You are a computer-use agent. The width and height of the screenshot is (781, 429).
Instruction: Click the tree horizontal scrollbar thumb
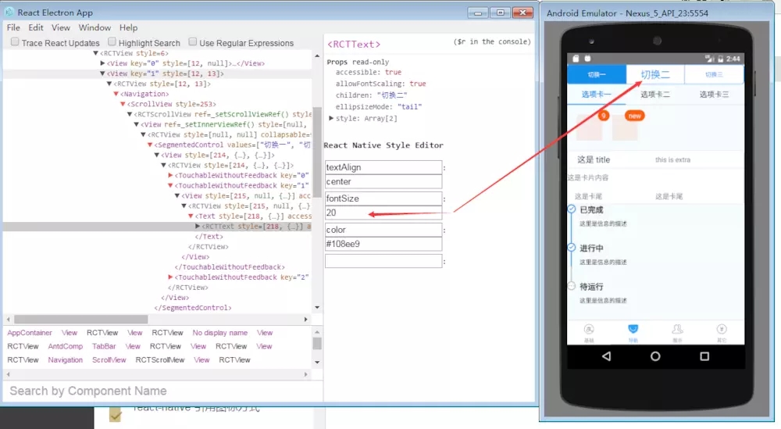coord(80,319)
